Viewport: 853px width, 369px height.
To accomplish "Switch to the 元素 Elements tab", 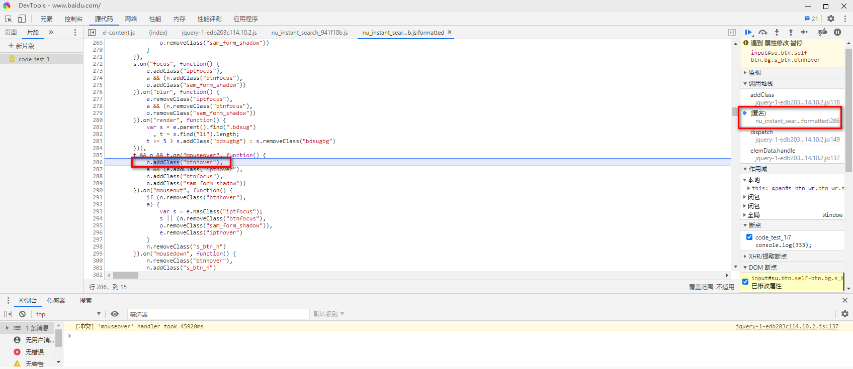I will [x=46, y=19].
